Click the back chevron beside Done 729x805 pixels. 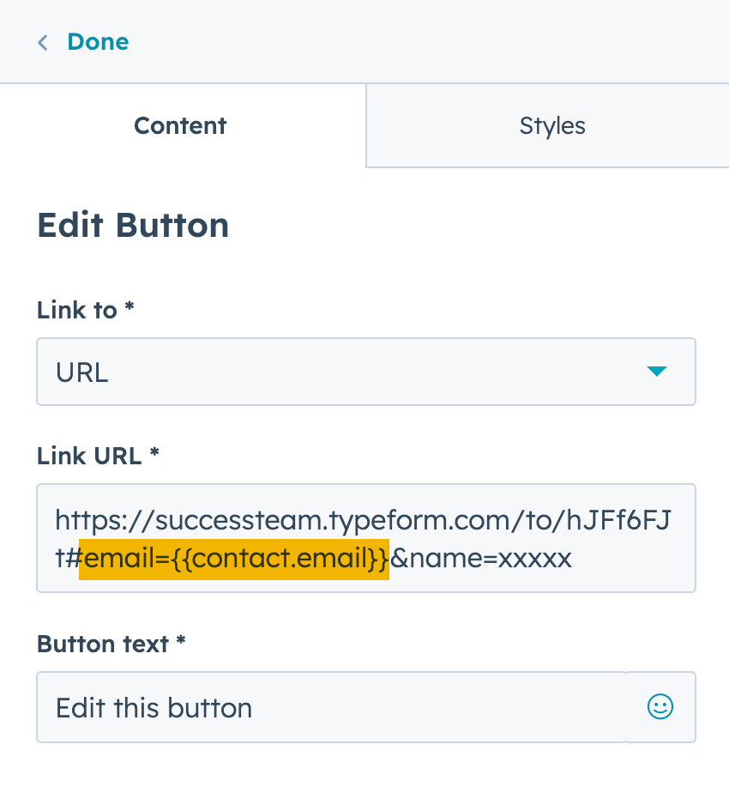click(43, 42)
